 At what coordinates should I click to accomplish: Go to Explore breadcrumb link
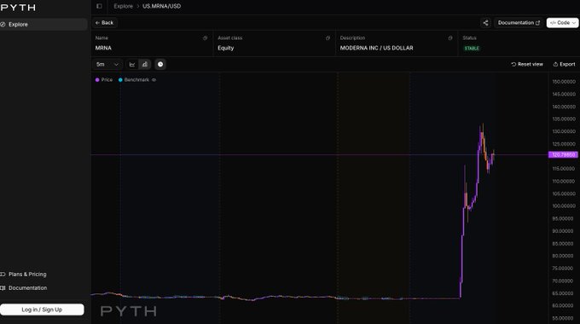tap(123, 6)
